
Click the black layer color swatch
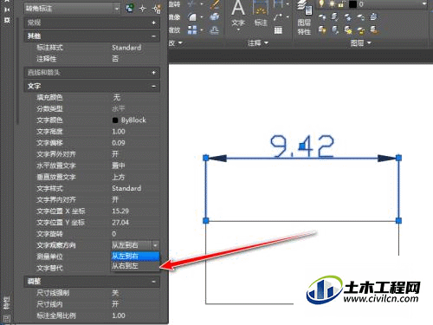tap(352, 4)
